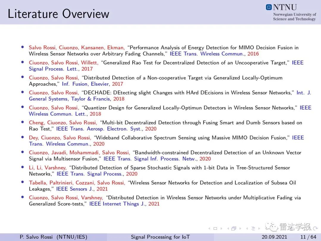Click the IEEE Sensors J. journal reference
Image resolution: width=321 pixels, height=241 pixels.
(82, 189)
